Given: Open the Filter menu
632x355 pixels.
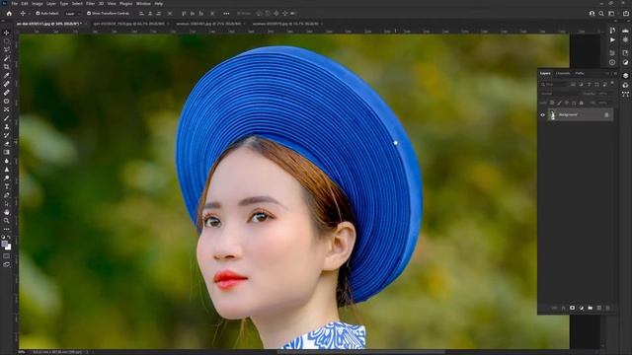Looking at the screenshot, I should click(90, 4).
